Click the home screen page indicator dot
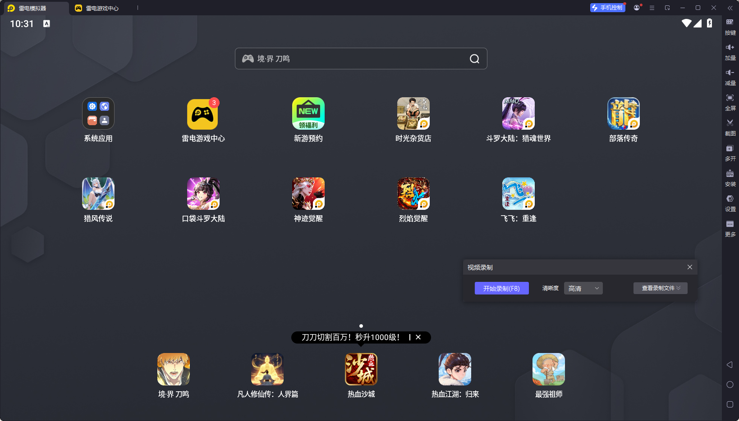 tap(361, 326)
